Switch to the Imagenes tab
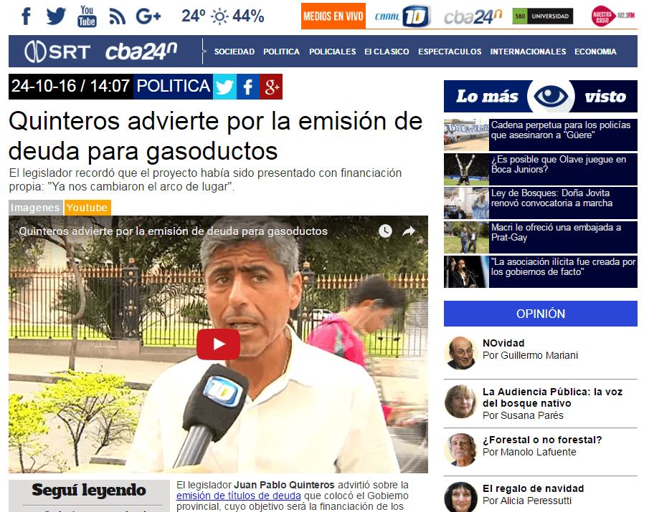Viewport: 649px width, 512px height. coord(35,208)
